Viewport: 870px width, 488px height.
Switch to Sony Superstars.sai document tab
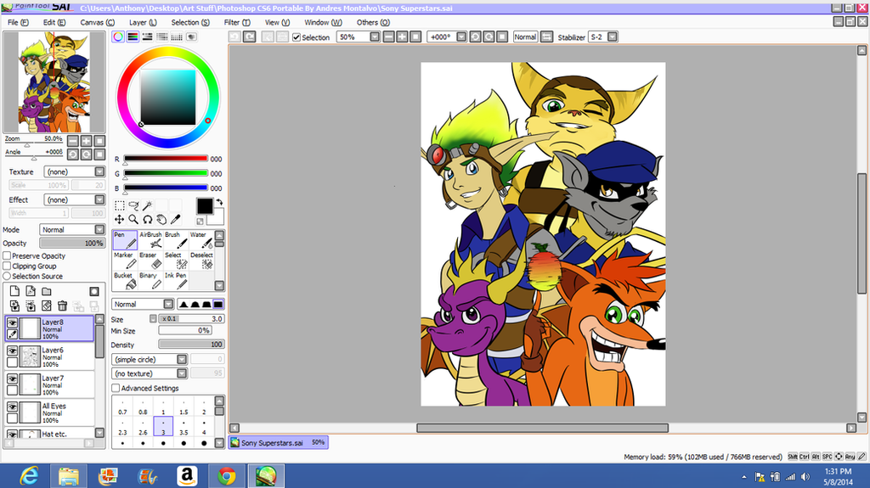[x=278, y=442]
